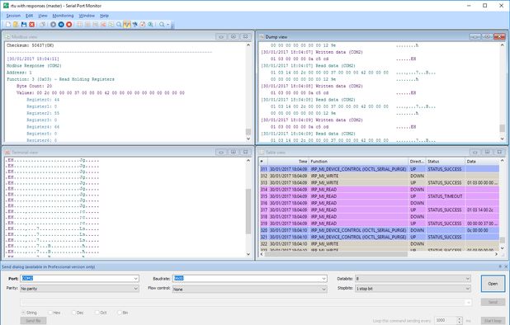Click the Status column header in Table view
Viewport: 510px width, 325px height.
click(446, 161)
